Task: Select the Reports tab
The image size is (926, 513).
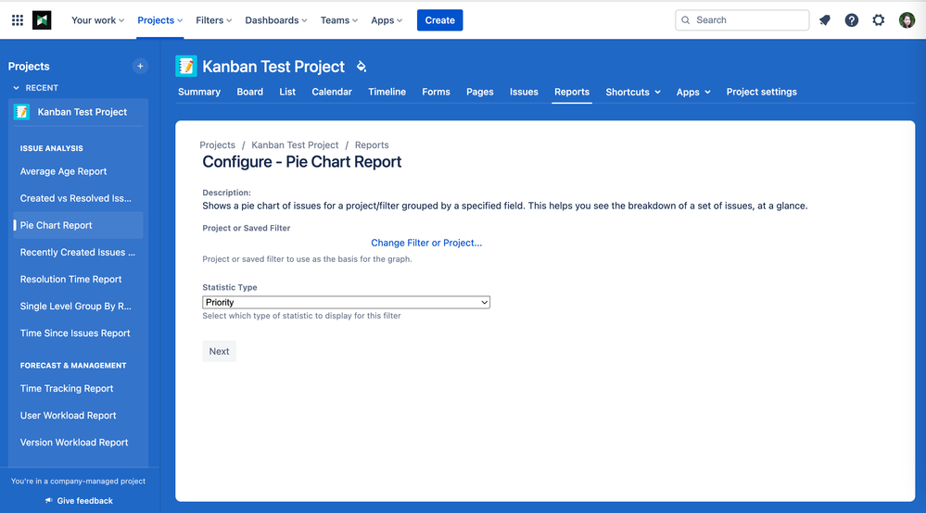Action: tap(572, 92)
